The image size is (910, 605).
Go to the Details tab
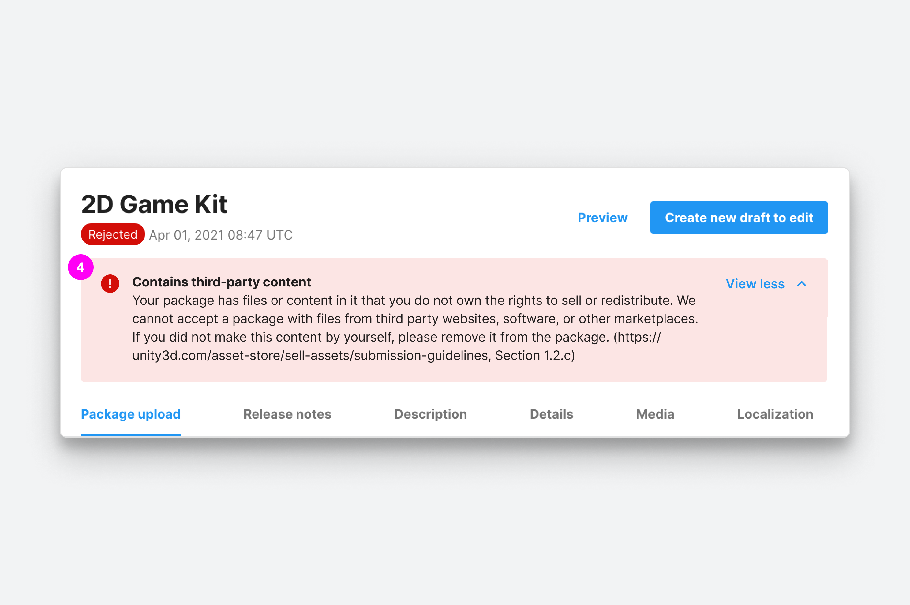point(551,414)
